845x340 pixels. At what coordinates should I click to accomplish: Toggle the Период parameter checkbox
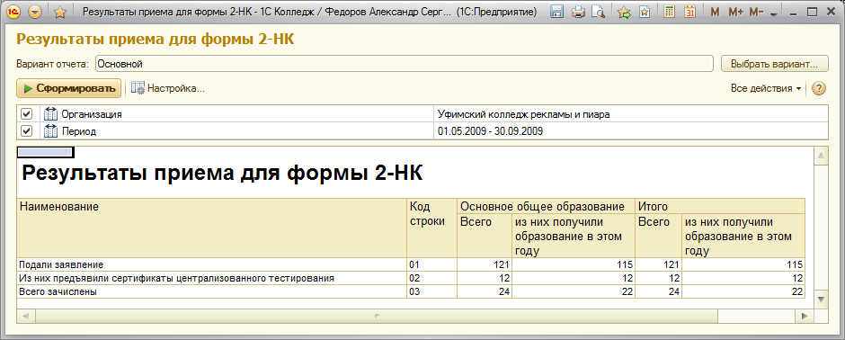[x=26, y=131]
